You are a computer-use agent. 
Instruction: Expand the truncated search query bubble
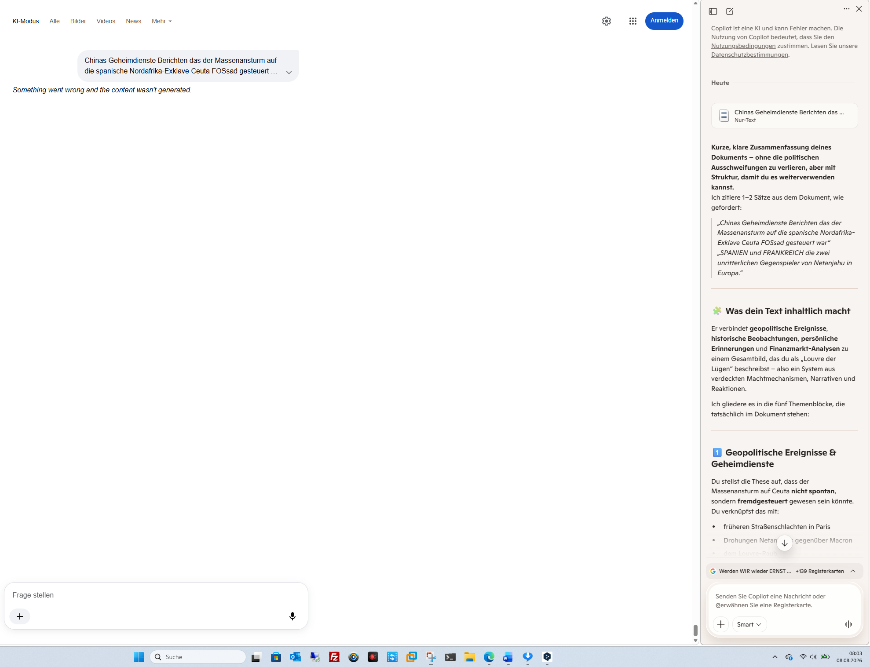[289, 73]
